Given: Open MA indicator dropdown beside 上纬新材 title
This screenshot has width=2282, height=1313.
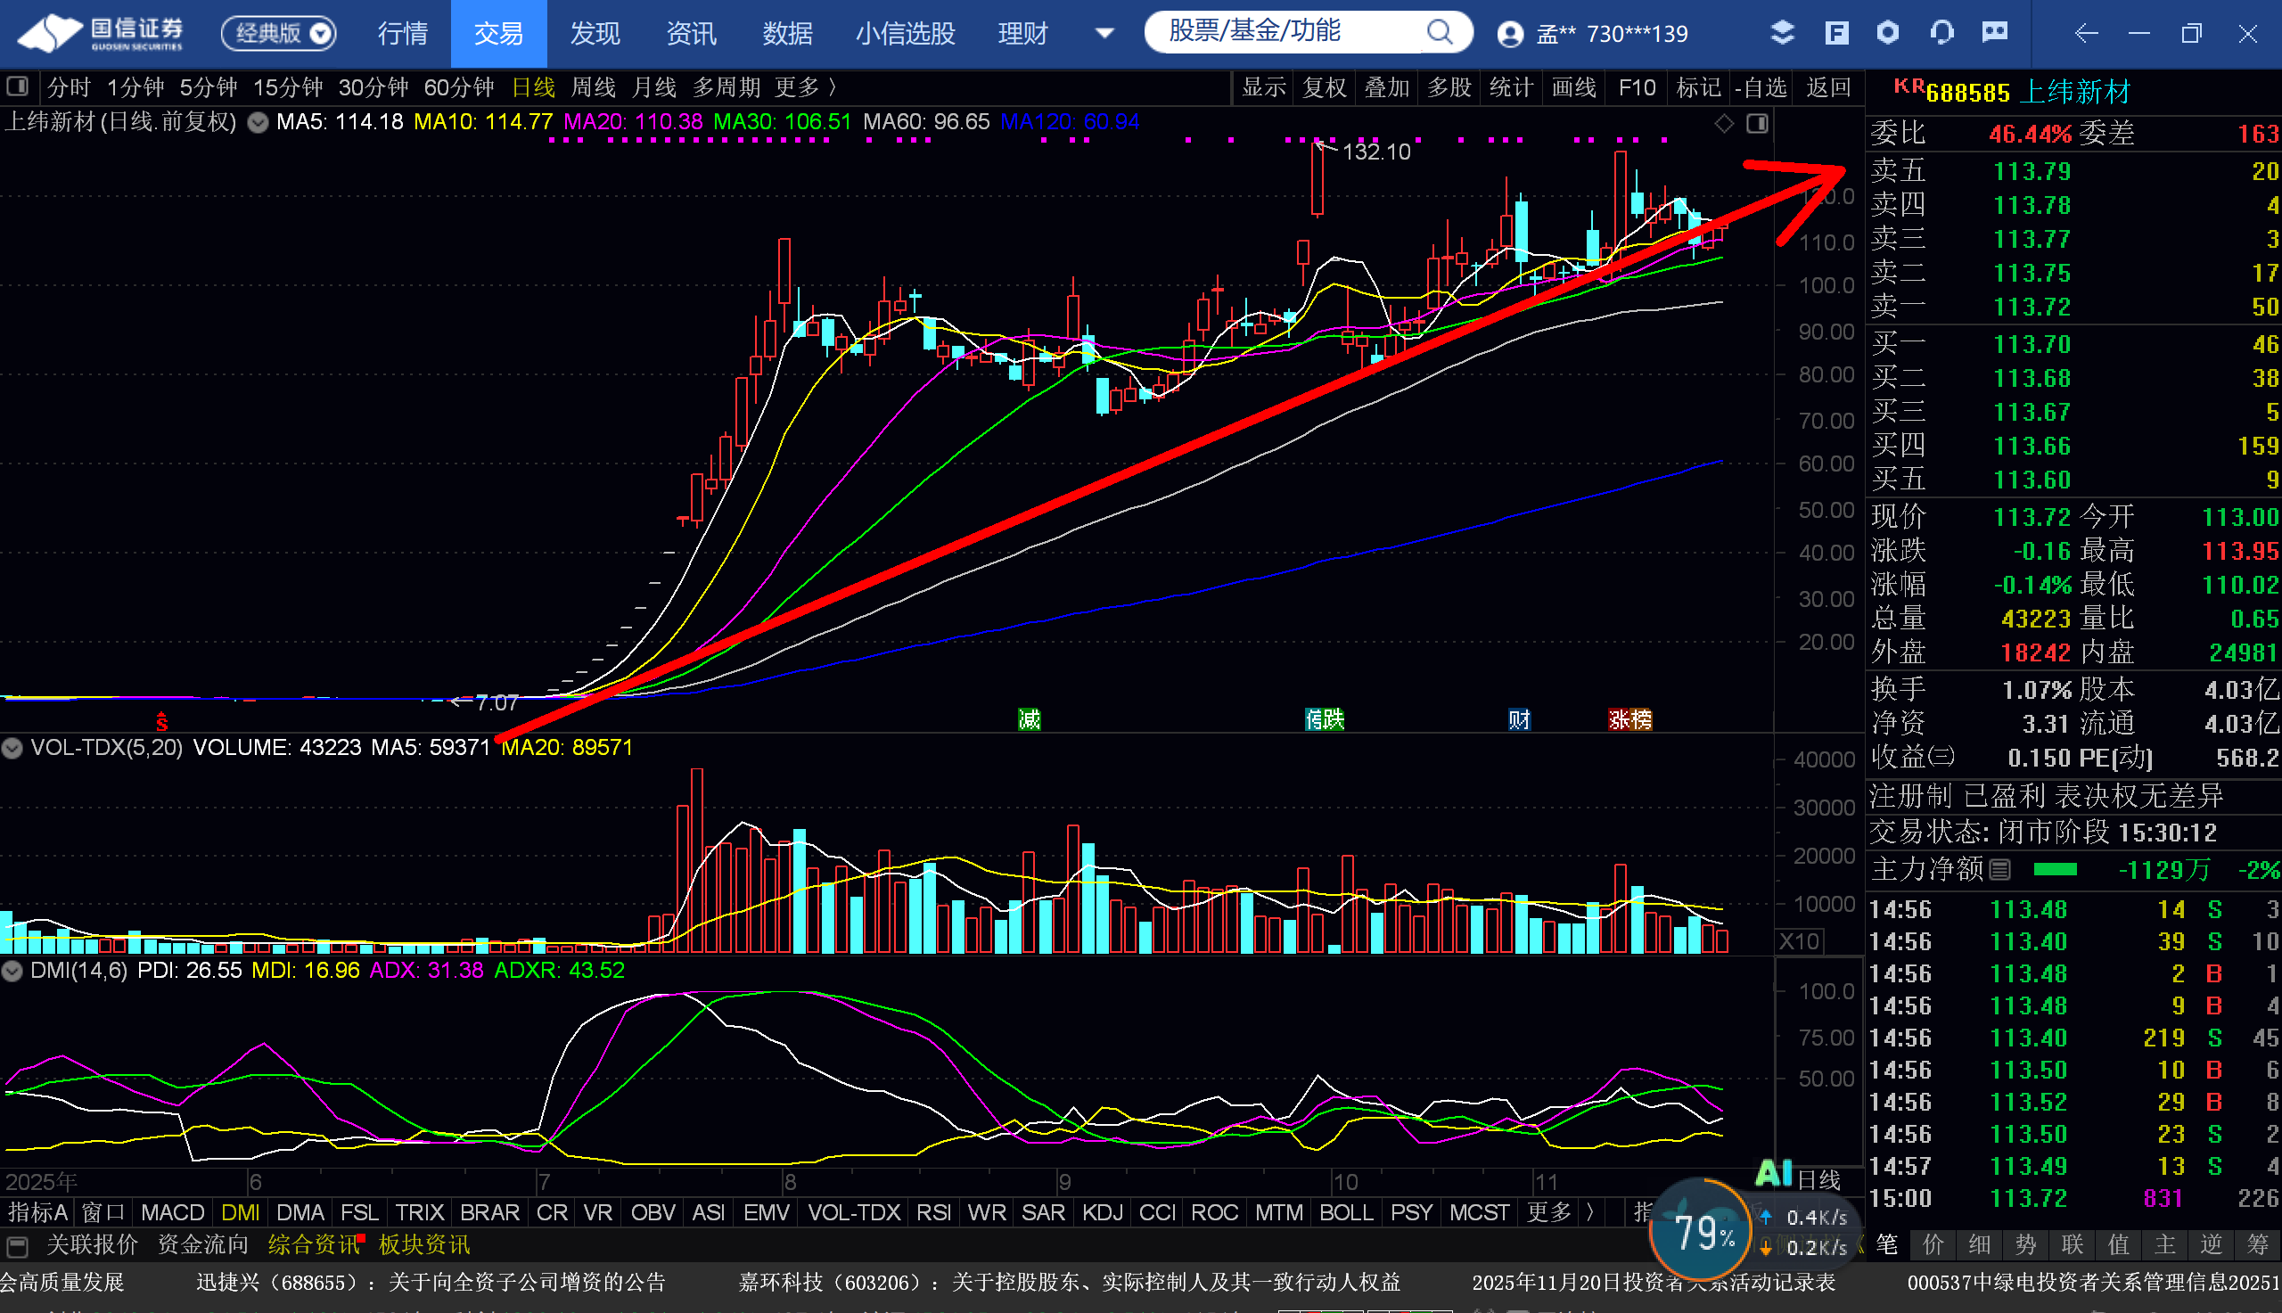Looking at the screenshot, I should 258,123.
